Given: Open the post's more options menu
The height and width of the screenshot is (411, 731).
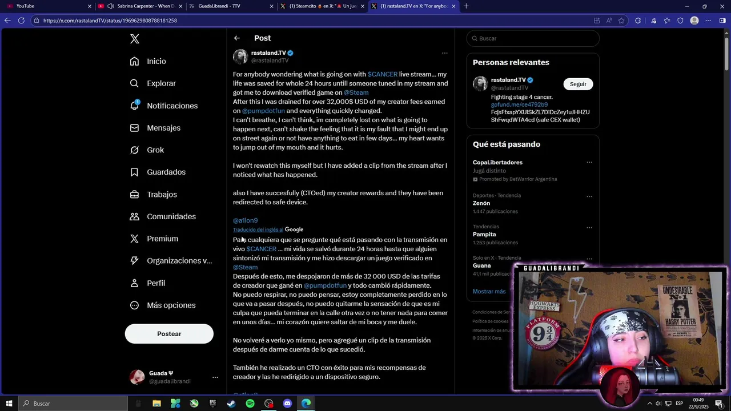Looking at the screenshot, I should (x=444, y=53).
